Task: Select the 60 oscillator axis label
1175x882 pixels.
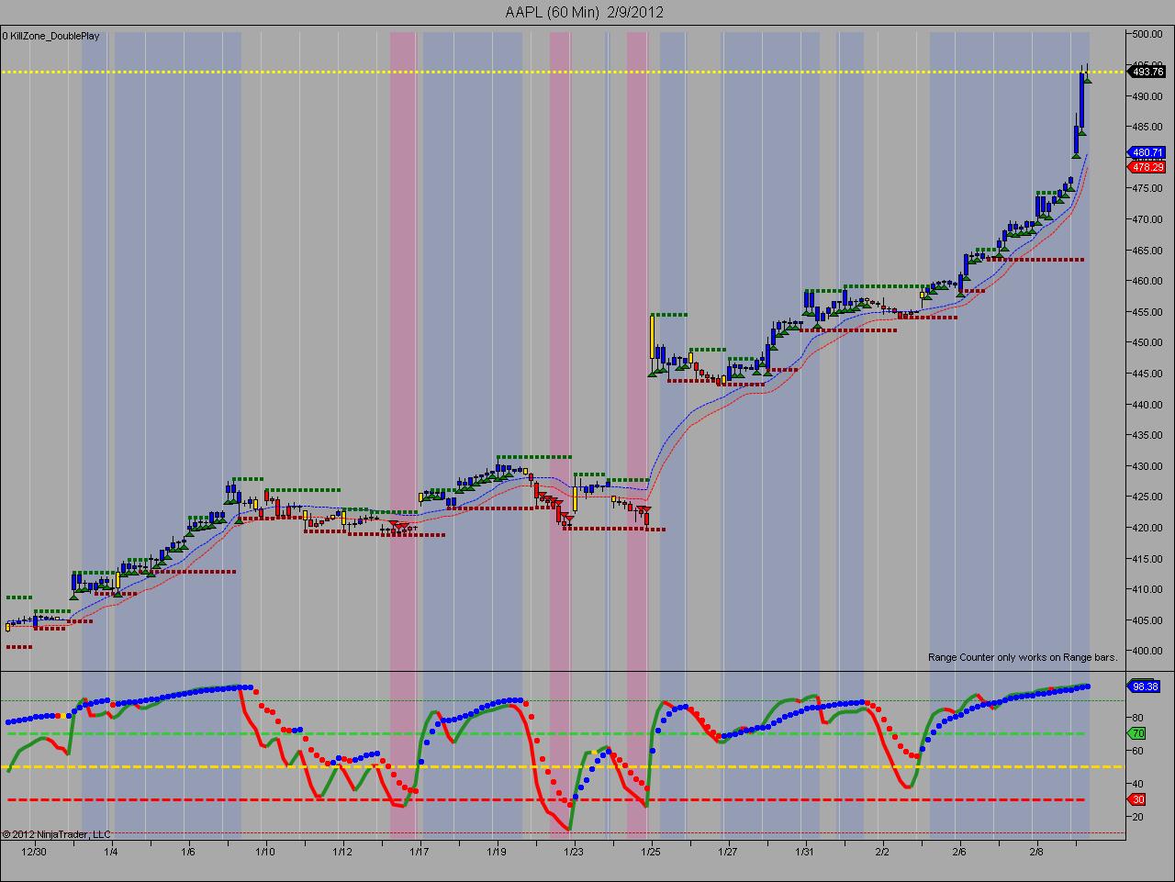Action: (x=1138, y=751)
